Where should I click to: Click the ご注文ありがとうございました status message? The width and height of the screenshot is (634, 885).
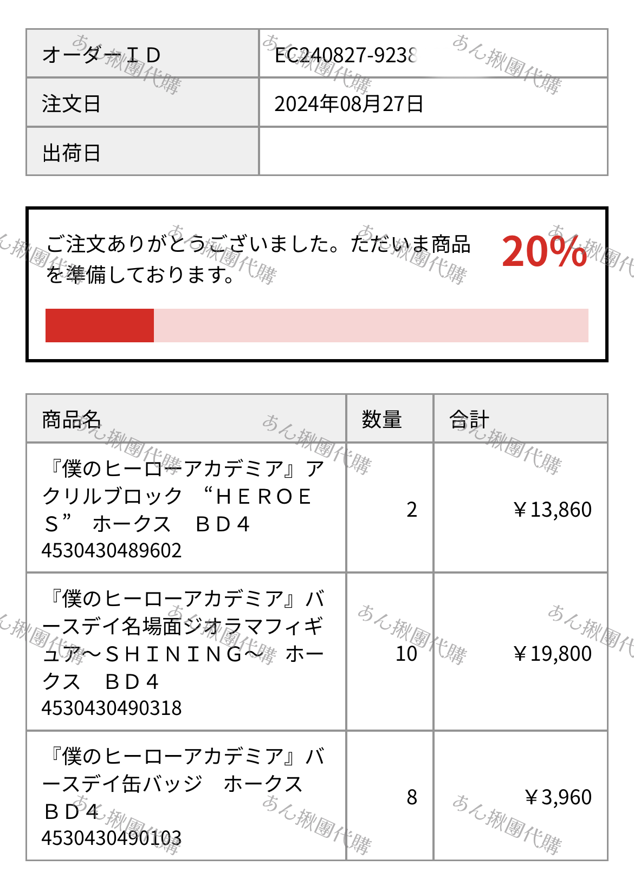pos(258,259)
